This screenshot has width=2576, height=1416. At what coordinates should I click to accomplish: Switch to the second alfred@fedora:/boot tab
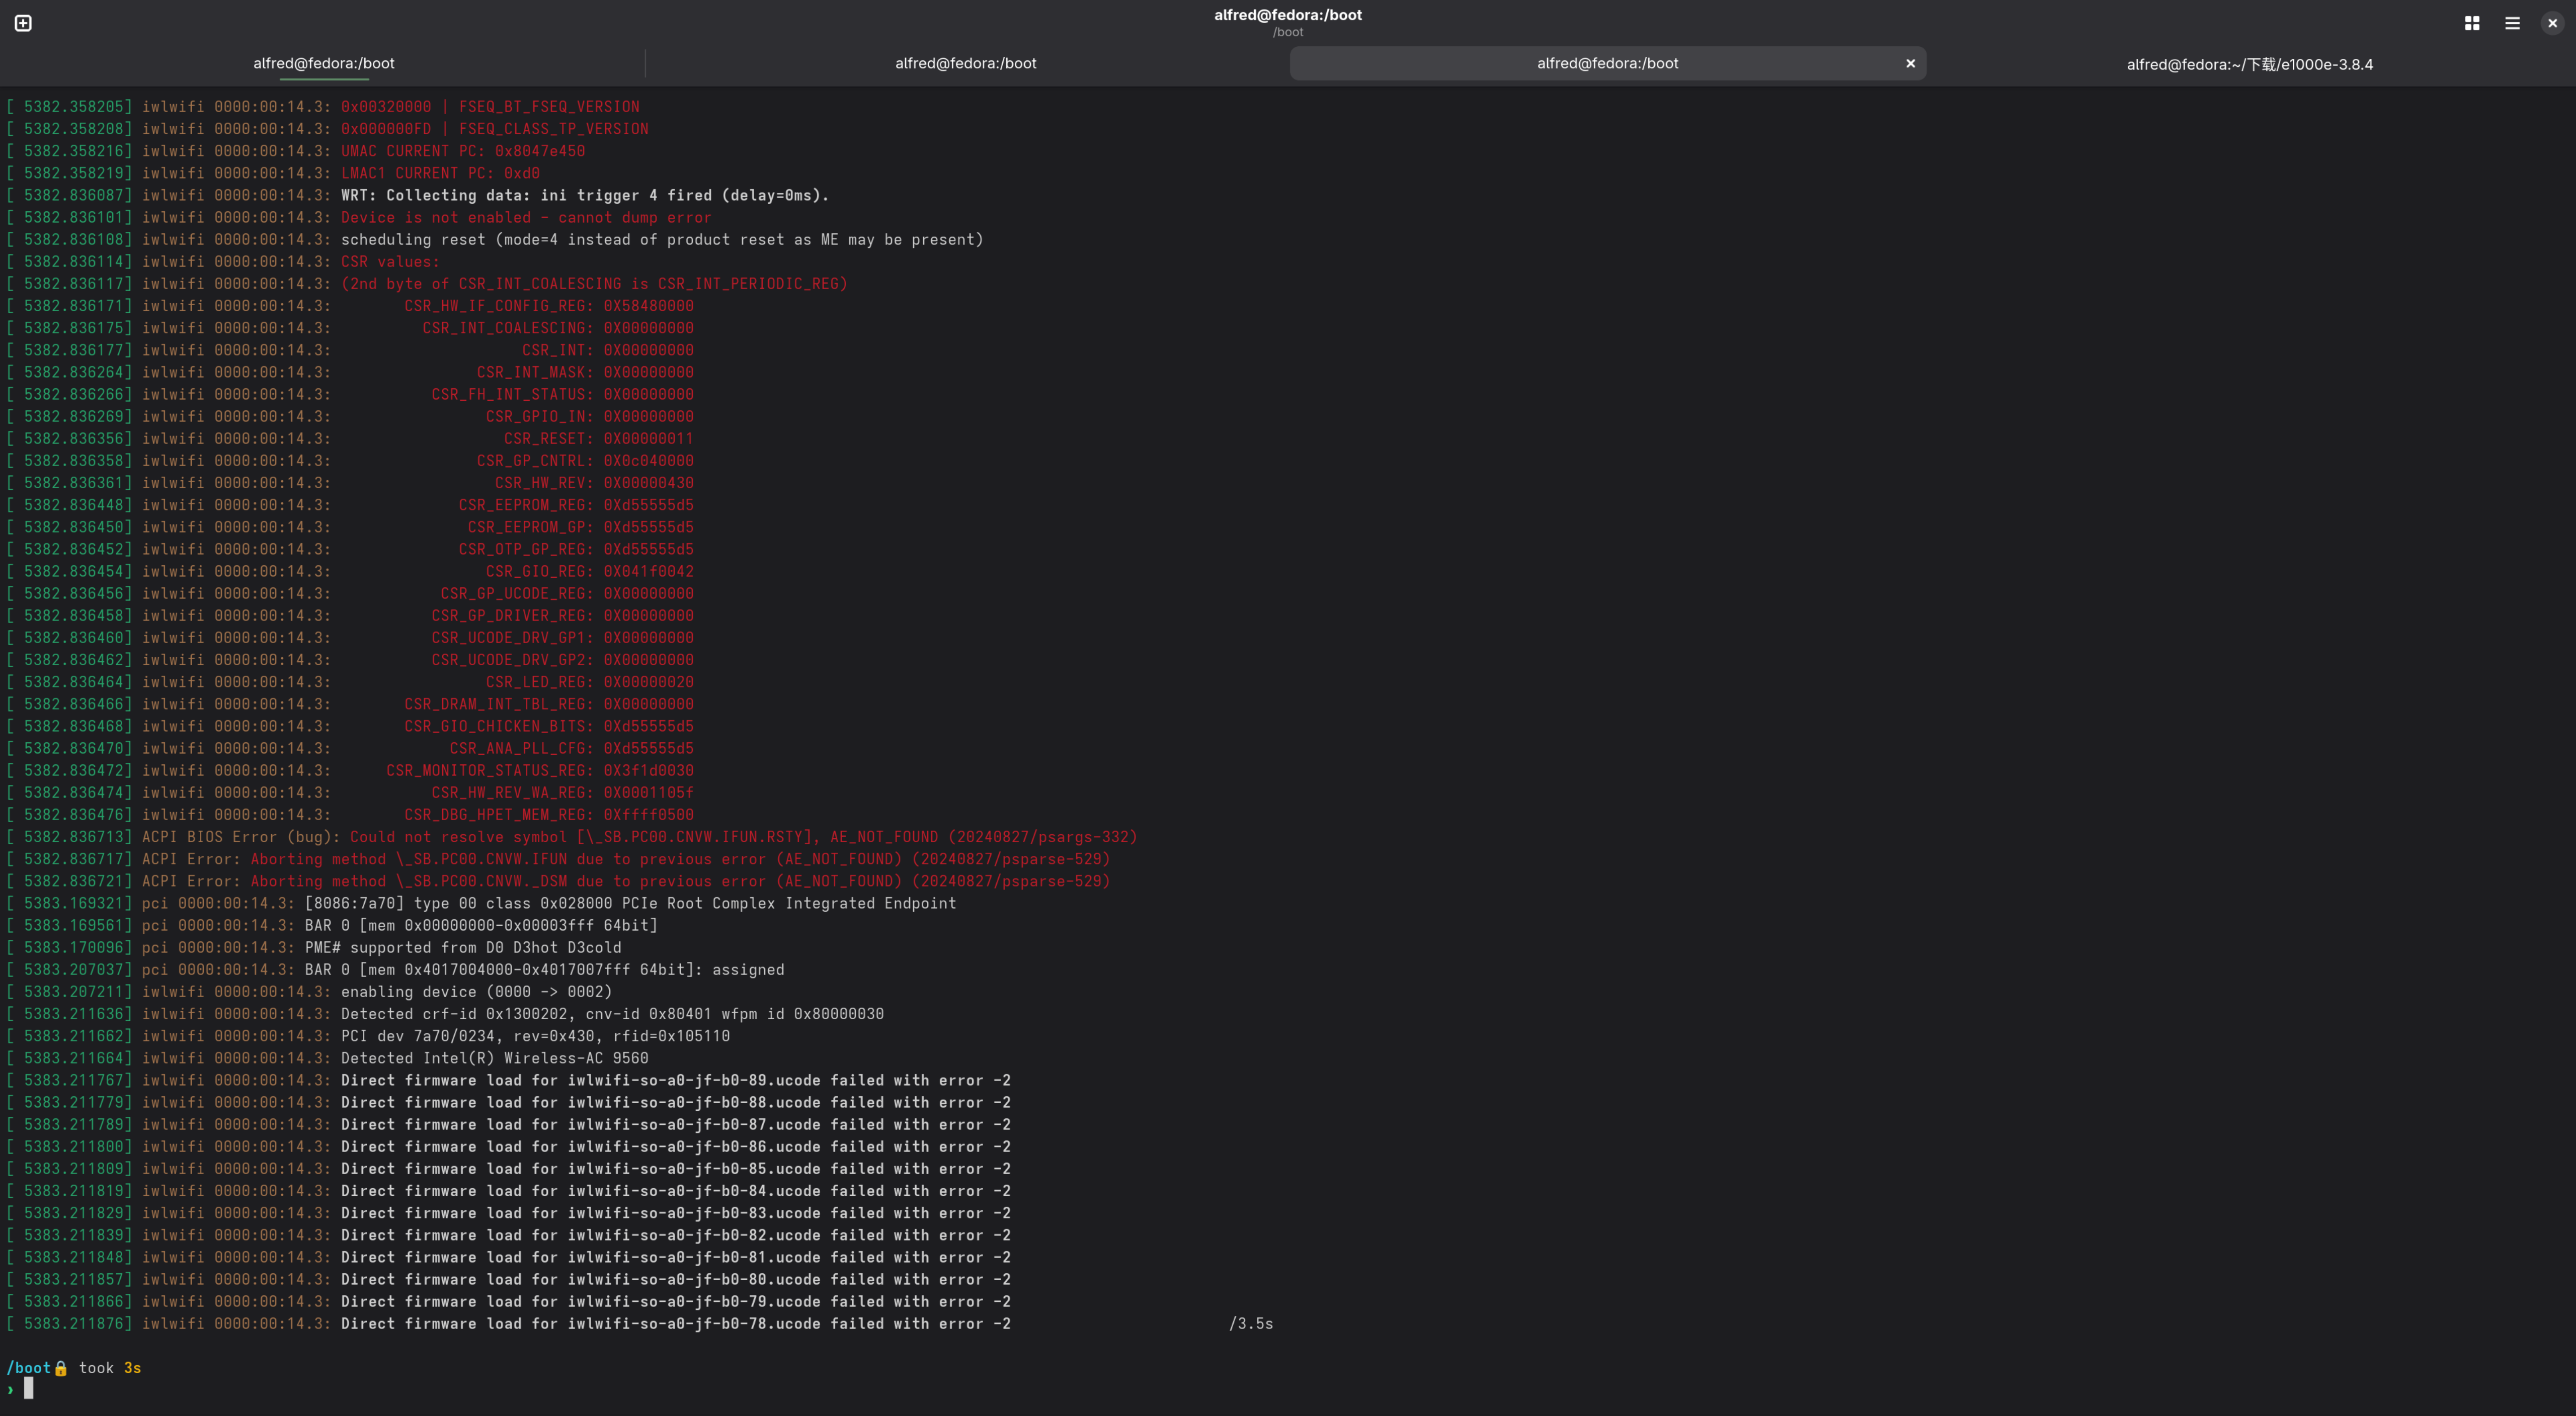pos(965,63)
